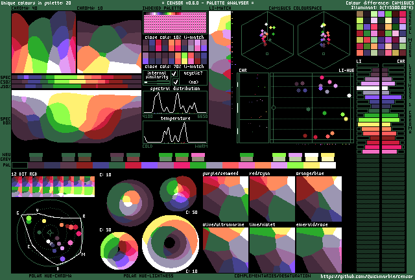The height and width of the screenshot is (280, 415).
Task: Select the lime green swatch in PAL row
Action: [295, 165]
